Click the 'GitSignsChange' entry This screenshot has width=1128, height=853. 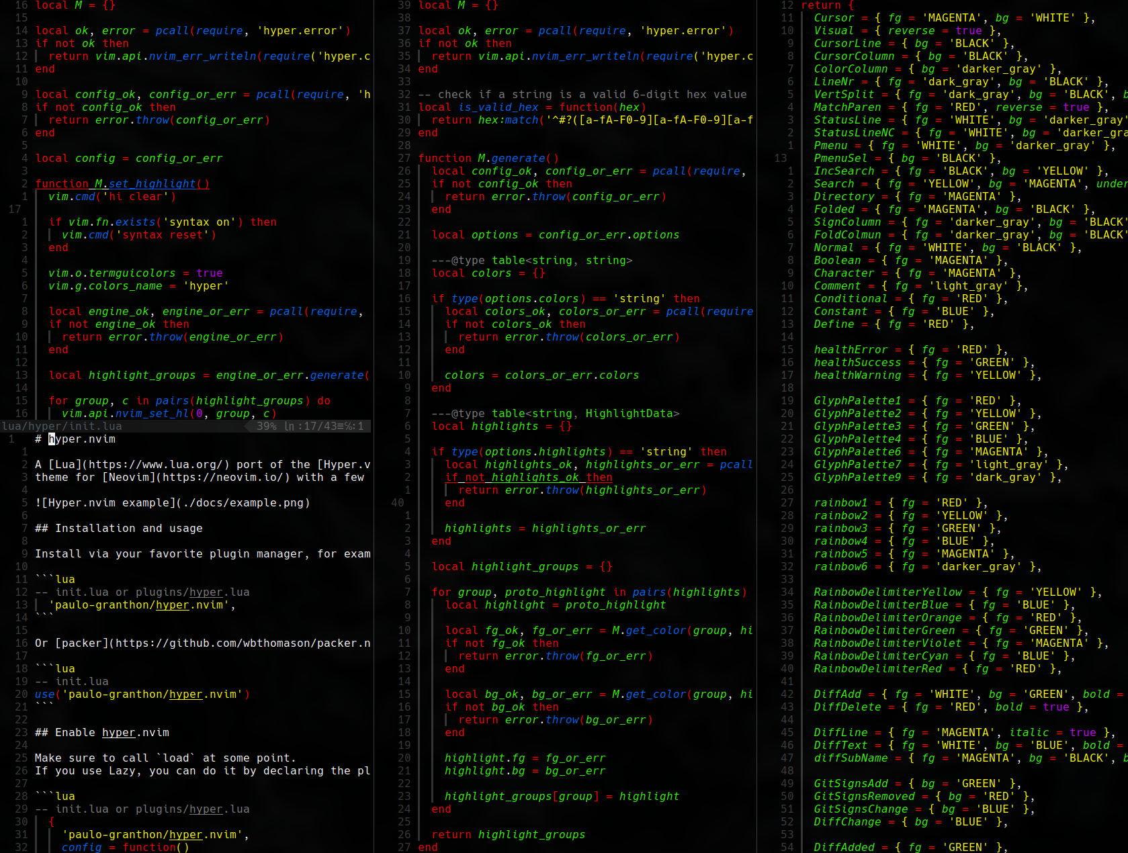924,809
